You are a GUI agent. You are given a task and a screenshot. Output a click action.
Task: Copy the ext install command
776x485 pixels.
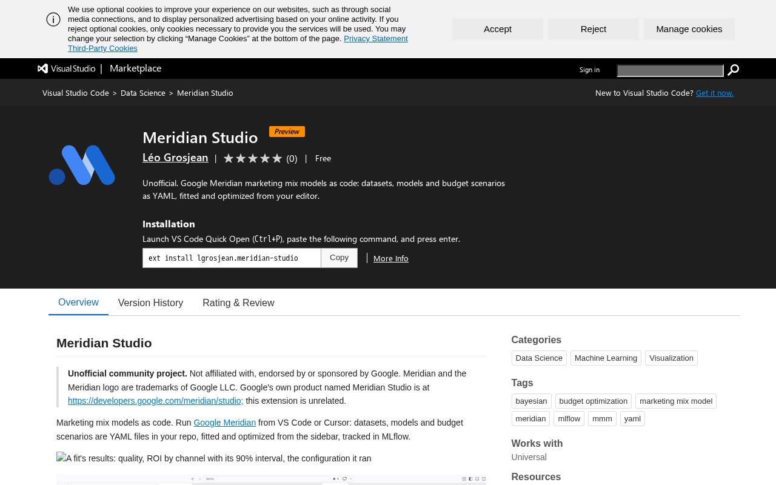coord(339,258)
